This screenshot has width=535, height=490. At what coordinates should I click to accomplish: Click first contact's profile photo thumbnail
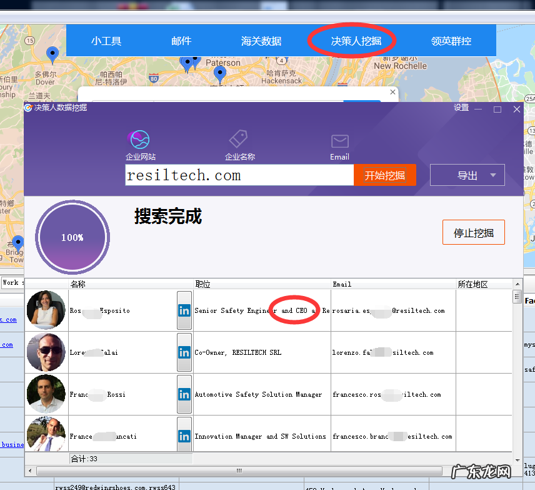pos(46,310)
